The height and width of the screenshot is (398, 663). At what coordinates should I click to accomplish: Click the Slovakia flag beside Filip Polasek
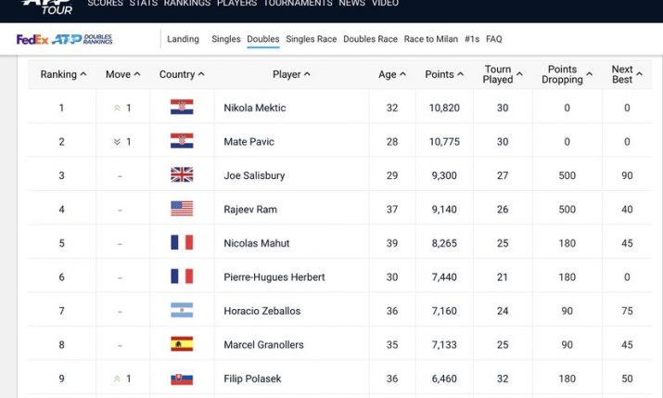pyautogui.click(x=182, y=379)
